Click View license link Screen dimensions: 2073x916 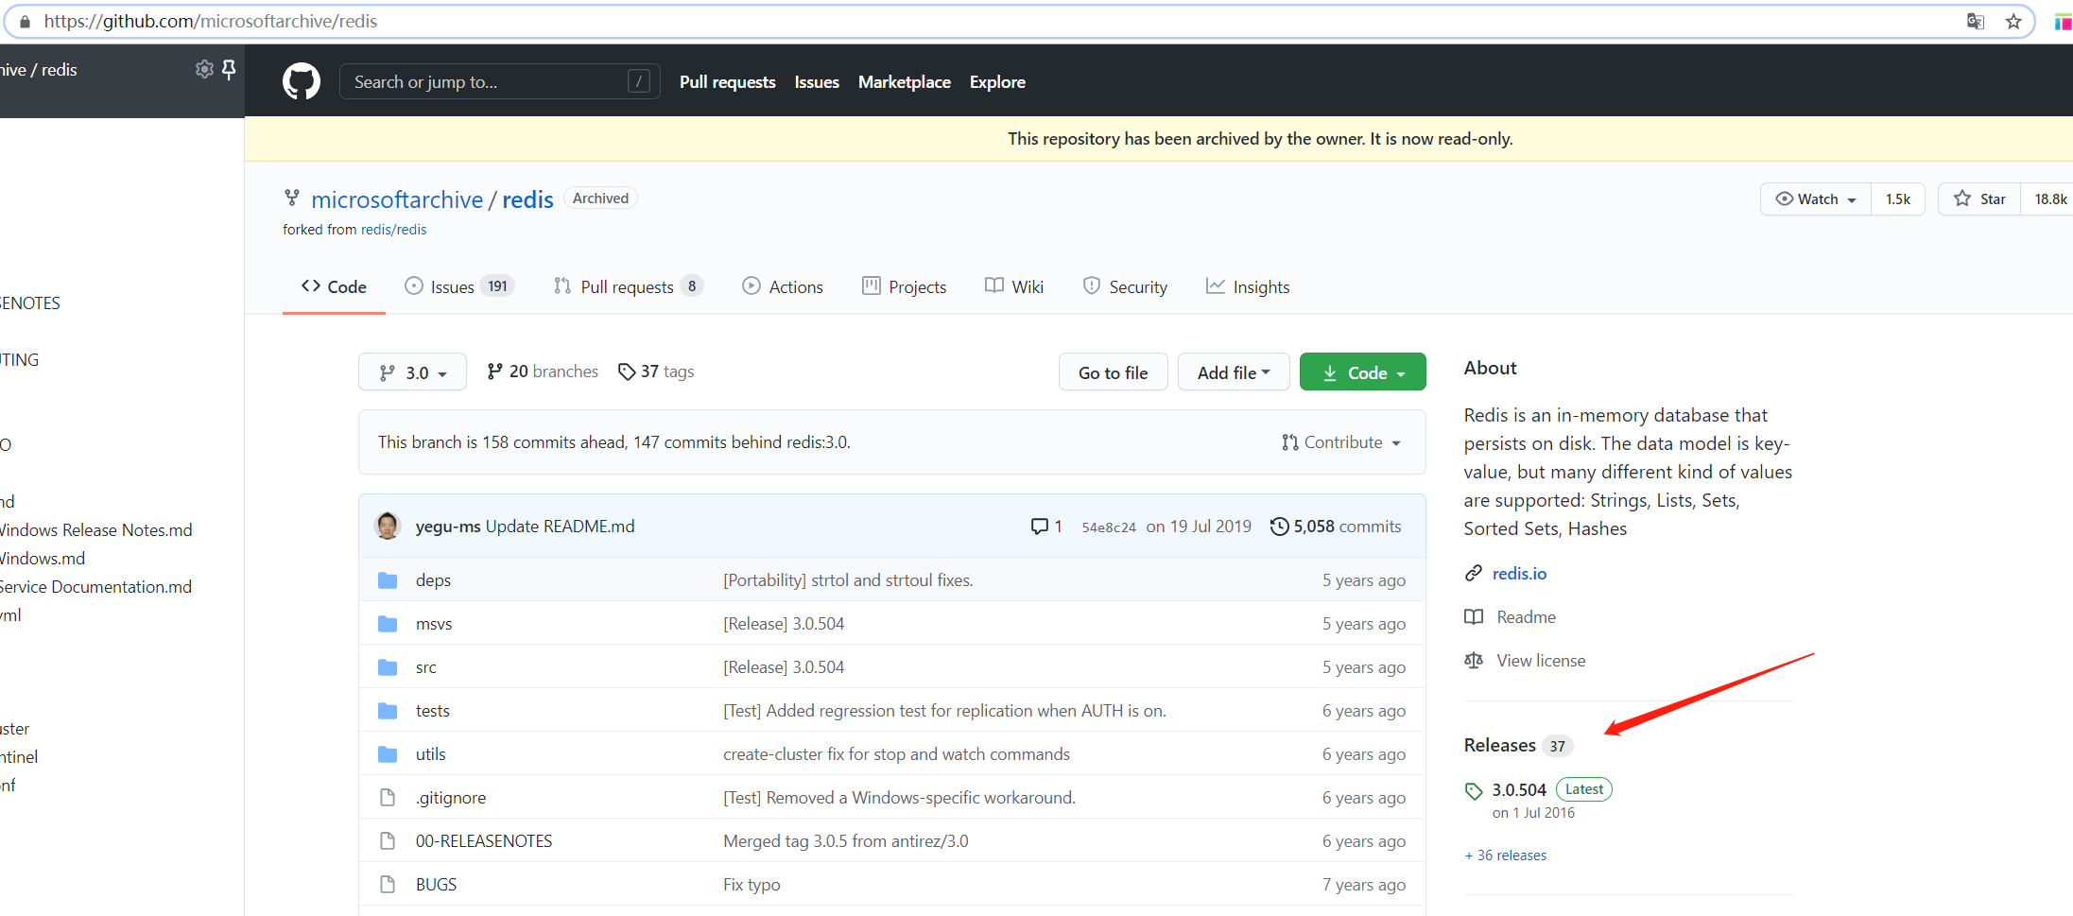click(x=1541, y=660)
